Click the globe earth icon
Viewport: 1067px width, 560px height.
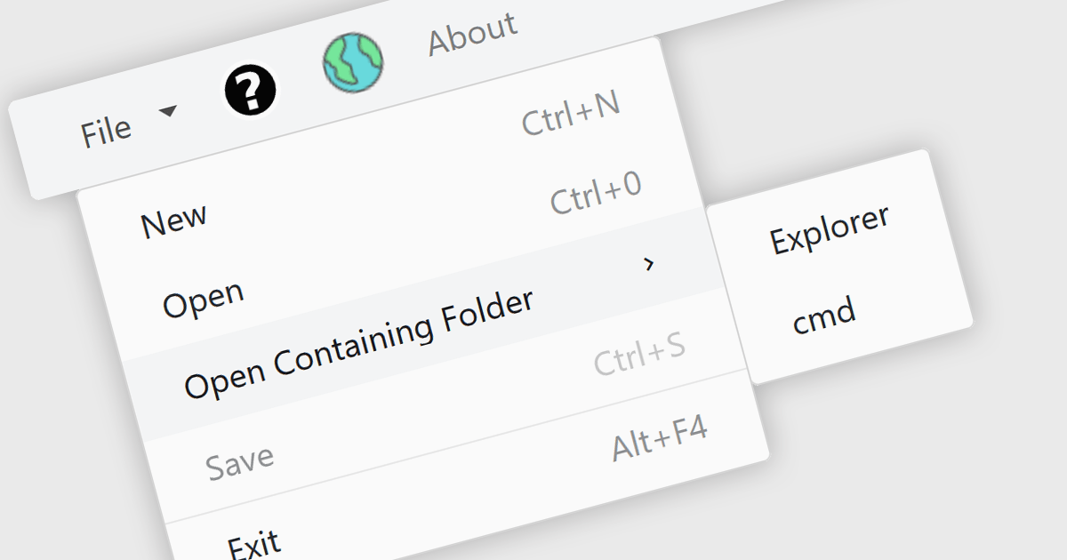point(353,63)
